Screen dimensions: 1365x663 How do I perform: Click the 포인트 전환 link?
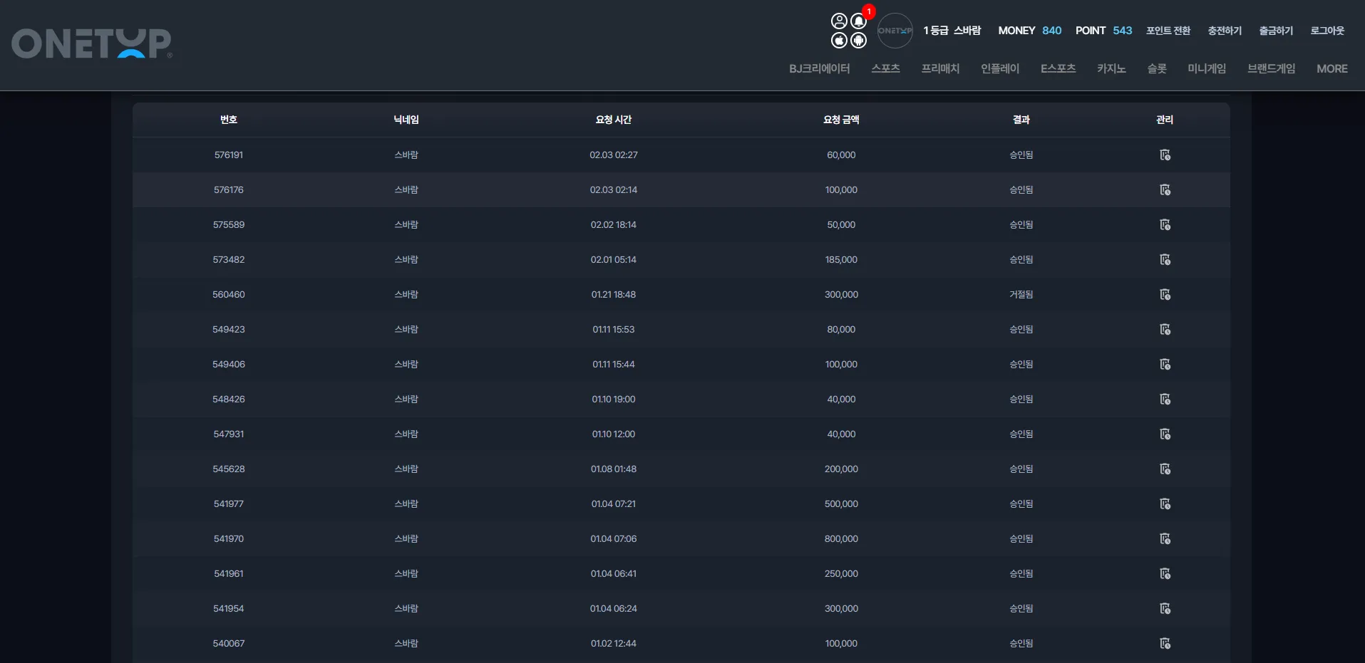(x=1168, y=31)
